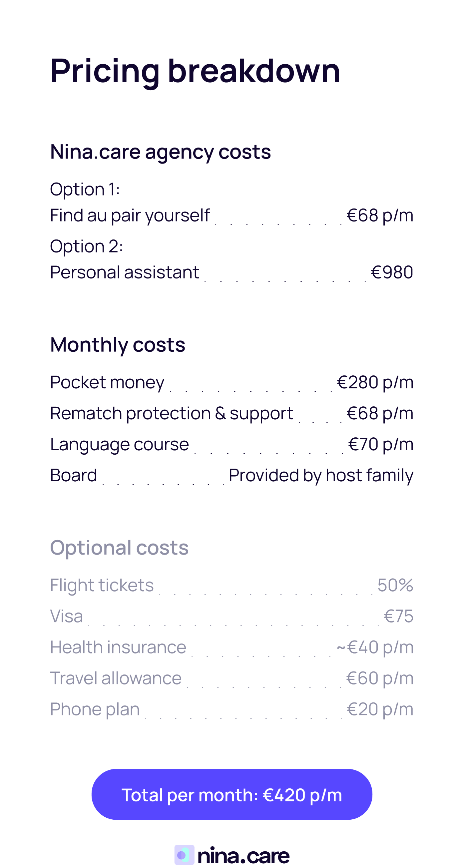The image size is (464, 865).
Task: Click the Visa €75 price
Action: (398, 616)
